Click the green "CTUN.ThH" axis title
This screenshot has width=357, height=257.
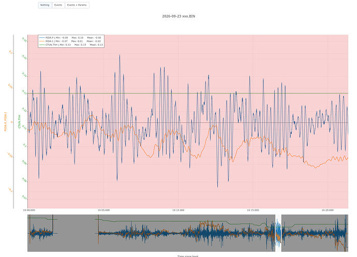click(19, 122)
